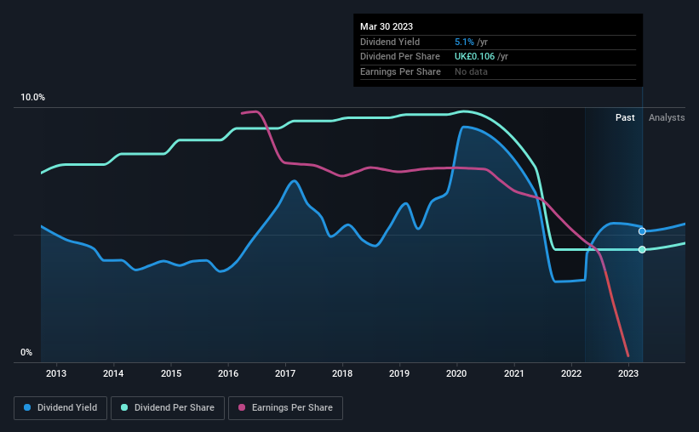Image resolution: width=699 pixels, height=432 pixels.
Task: Click the 2023 x-axis year label
Action: click(628, 373)
